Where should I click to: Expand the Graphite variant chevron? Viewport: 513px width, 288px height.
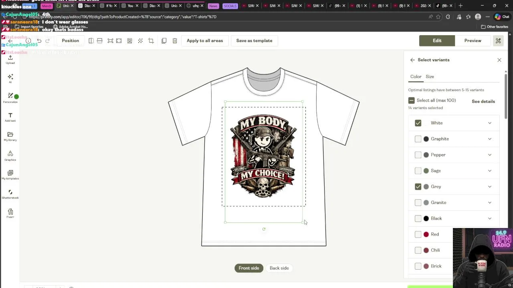(490, 139)
